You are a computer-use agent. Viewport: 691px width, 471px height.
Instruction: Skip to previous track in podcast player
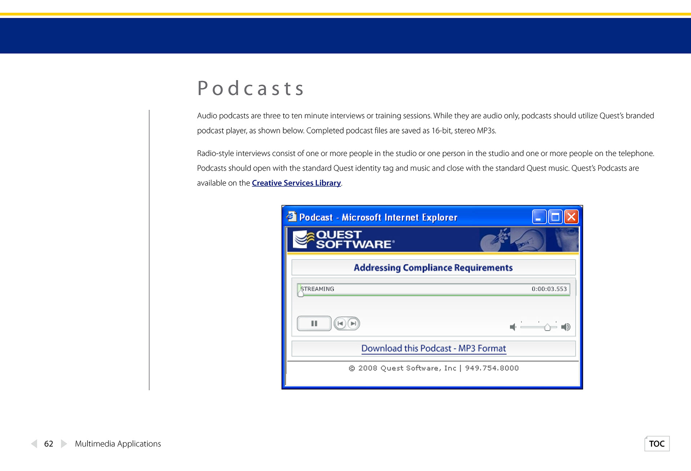pyautogui.click(x=340, y=323)
